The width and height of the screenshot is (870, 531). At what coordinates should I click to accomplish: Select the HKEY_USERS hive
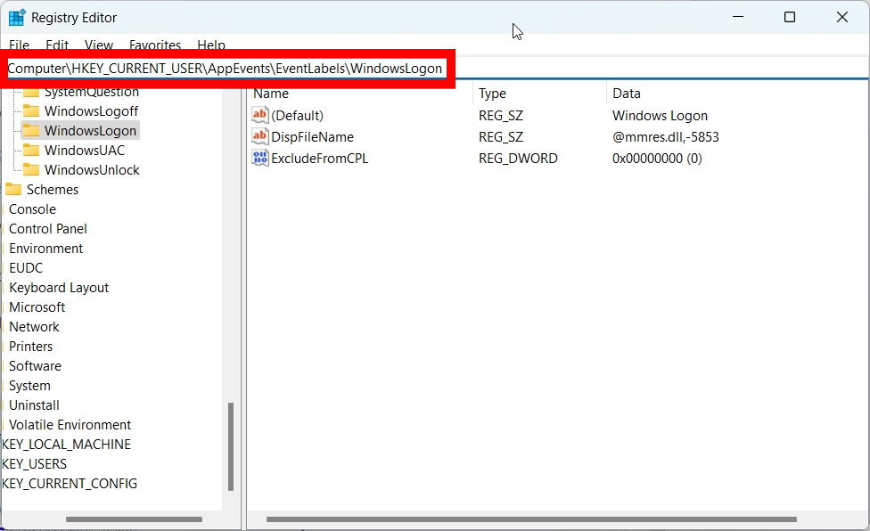pyautogui.click(x=35, y=464)
